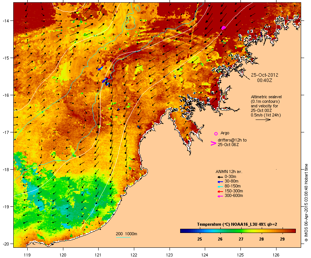Image resolution: width=311 pixels, height=258 pixels.
Task: Click the magenta drifter marker near 124.5E 14.2S
Action: click(x=223, y=28)
